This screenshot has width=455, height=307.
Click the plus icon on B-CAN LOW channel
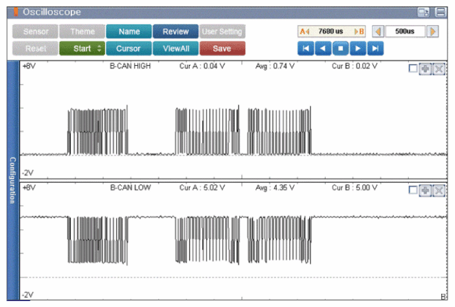(426, 190)
